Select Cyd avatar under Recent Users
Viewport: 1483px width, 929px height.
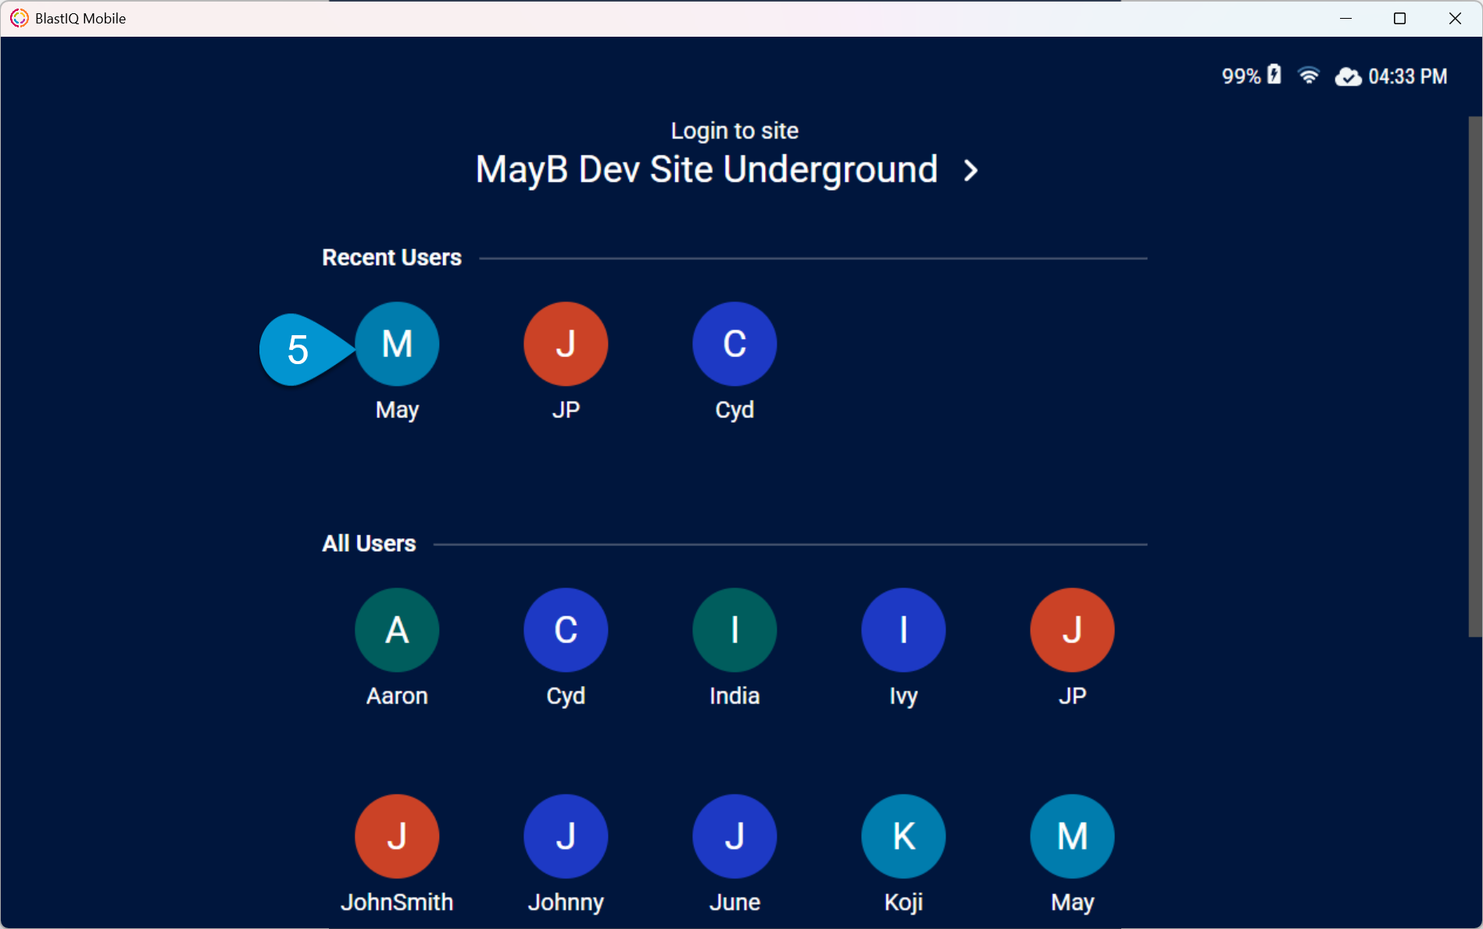pyautogui.click(x=734, y=344)
